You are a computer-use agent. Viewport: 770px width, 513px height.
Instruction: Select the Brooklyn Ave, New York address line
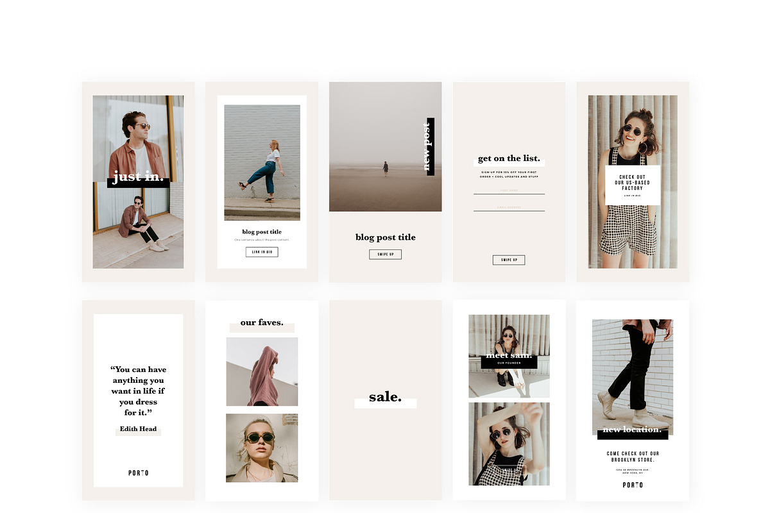(x=633, y=472)
